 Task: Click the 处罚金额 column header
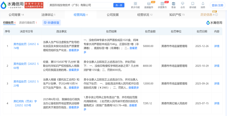pyautogui.click(x=150, y=31)
